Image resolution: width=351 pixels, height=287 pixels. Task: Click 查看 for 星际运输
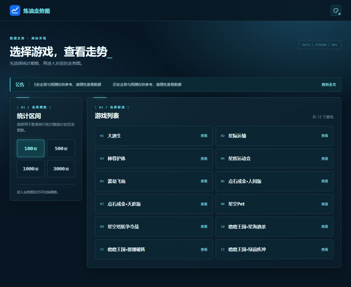click(x=325, y=136)
